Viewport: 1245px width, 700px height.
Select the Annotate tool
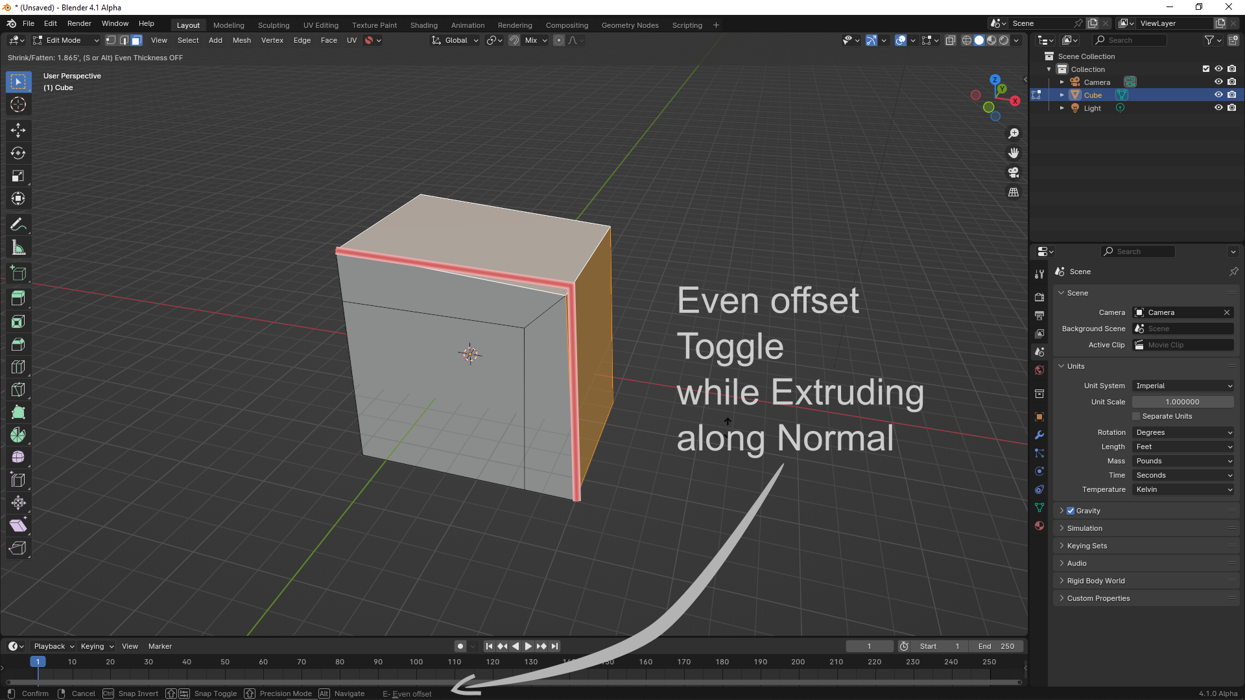[18, 224]
